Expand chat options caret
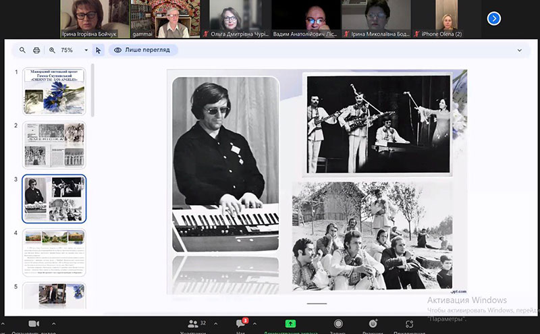The image size is (540, 334). (x=254, y=324)
